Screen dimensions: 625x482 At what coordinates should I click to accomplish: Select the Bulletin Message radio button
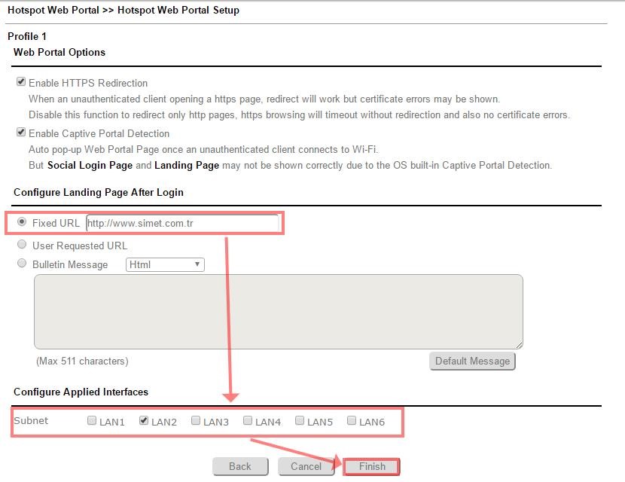coord(22,264)
